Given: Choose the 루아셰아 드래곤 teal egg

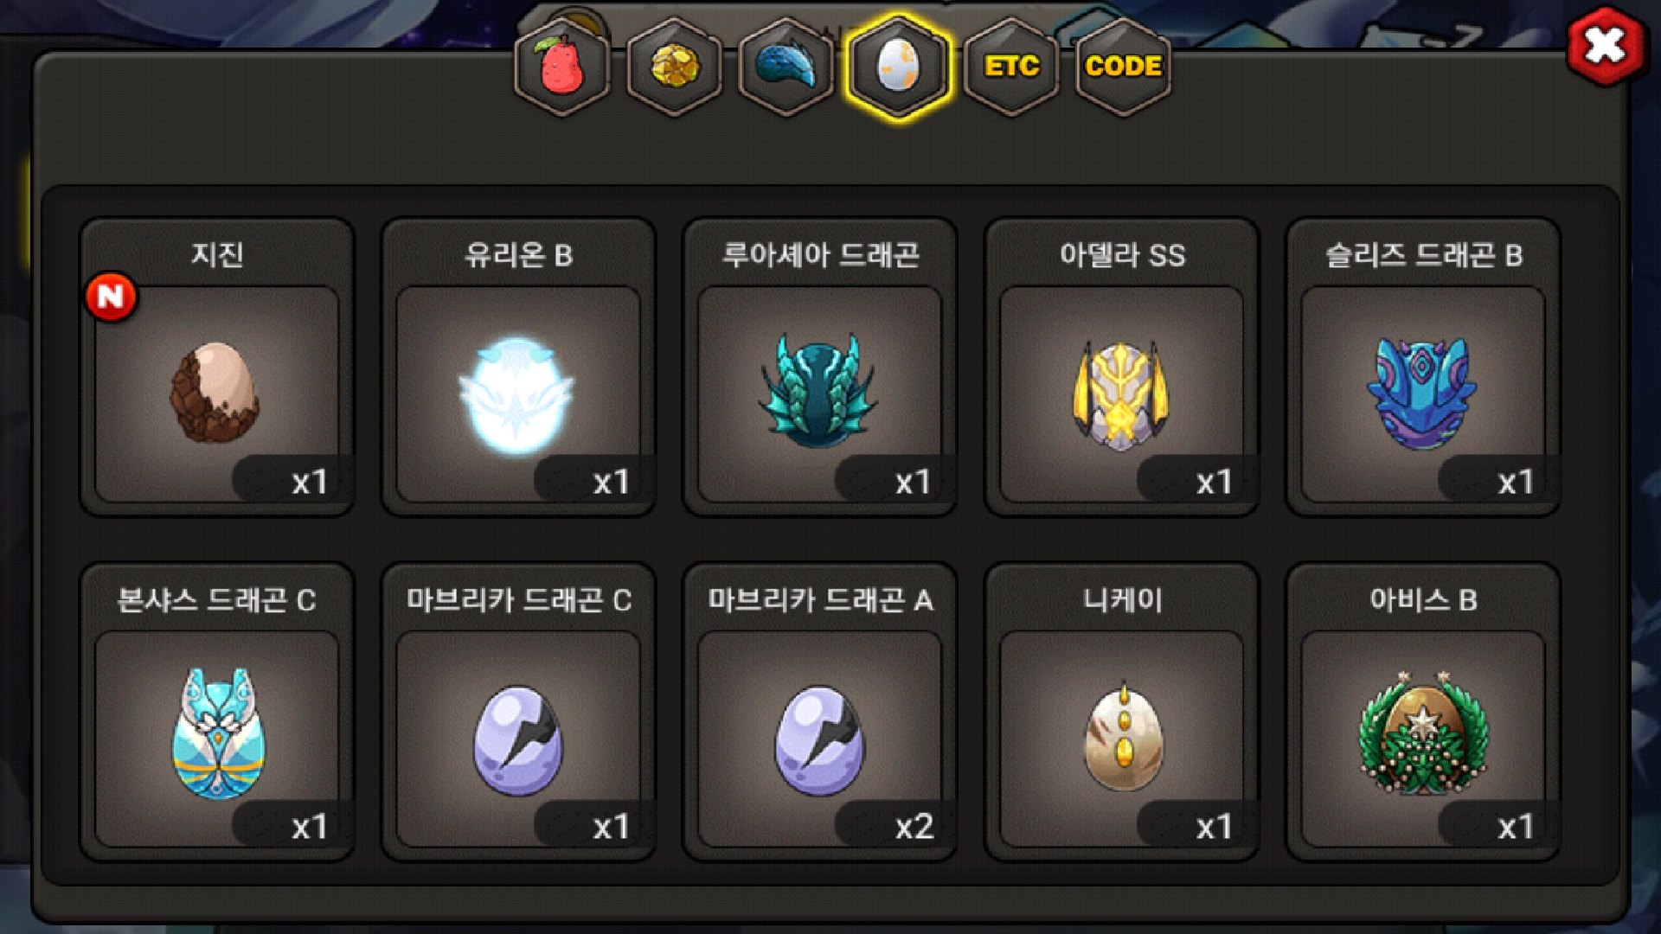Looking at the screenshot, I should click(x=820, y=368).
